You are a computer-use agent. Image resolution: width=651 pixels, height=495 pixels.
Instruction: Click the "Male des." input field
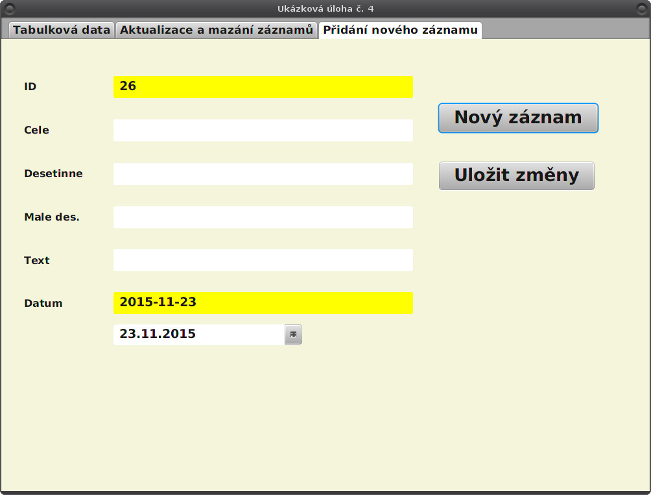click(263, 217)
